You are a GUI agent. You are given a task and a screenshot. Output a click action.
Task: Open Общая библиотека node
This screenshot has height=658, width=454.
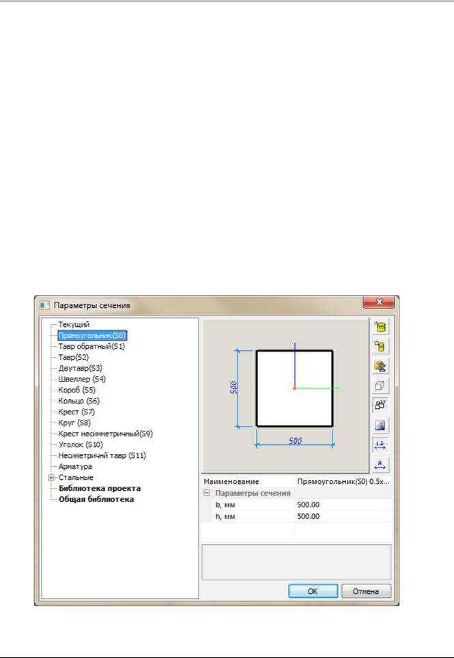pyautogui.click(x=96, y=499)
